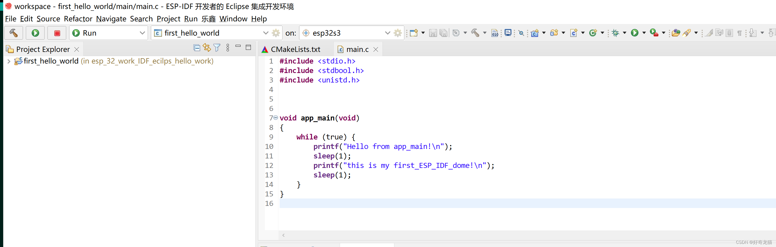776x247 pixels.
Task: Click the New C/C++ Project icon
Action: point(535,33)
